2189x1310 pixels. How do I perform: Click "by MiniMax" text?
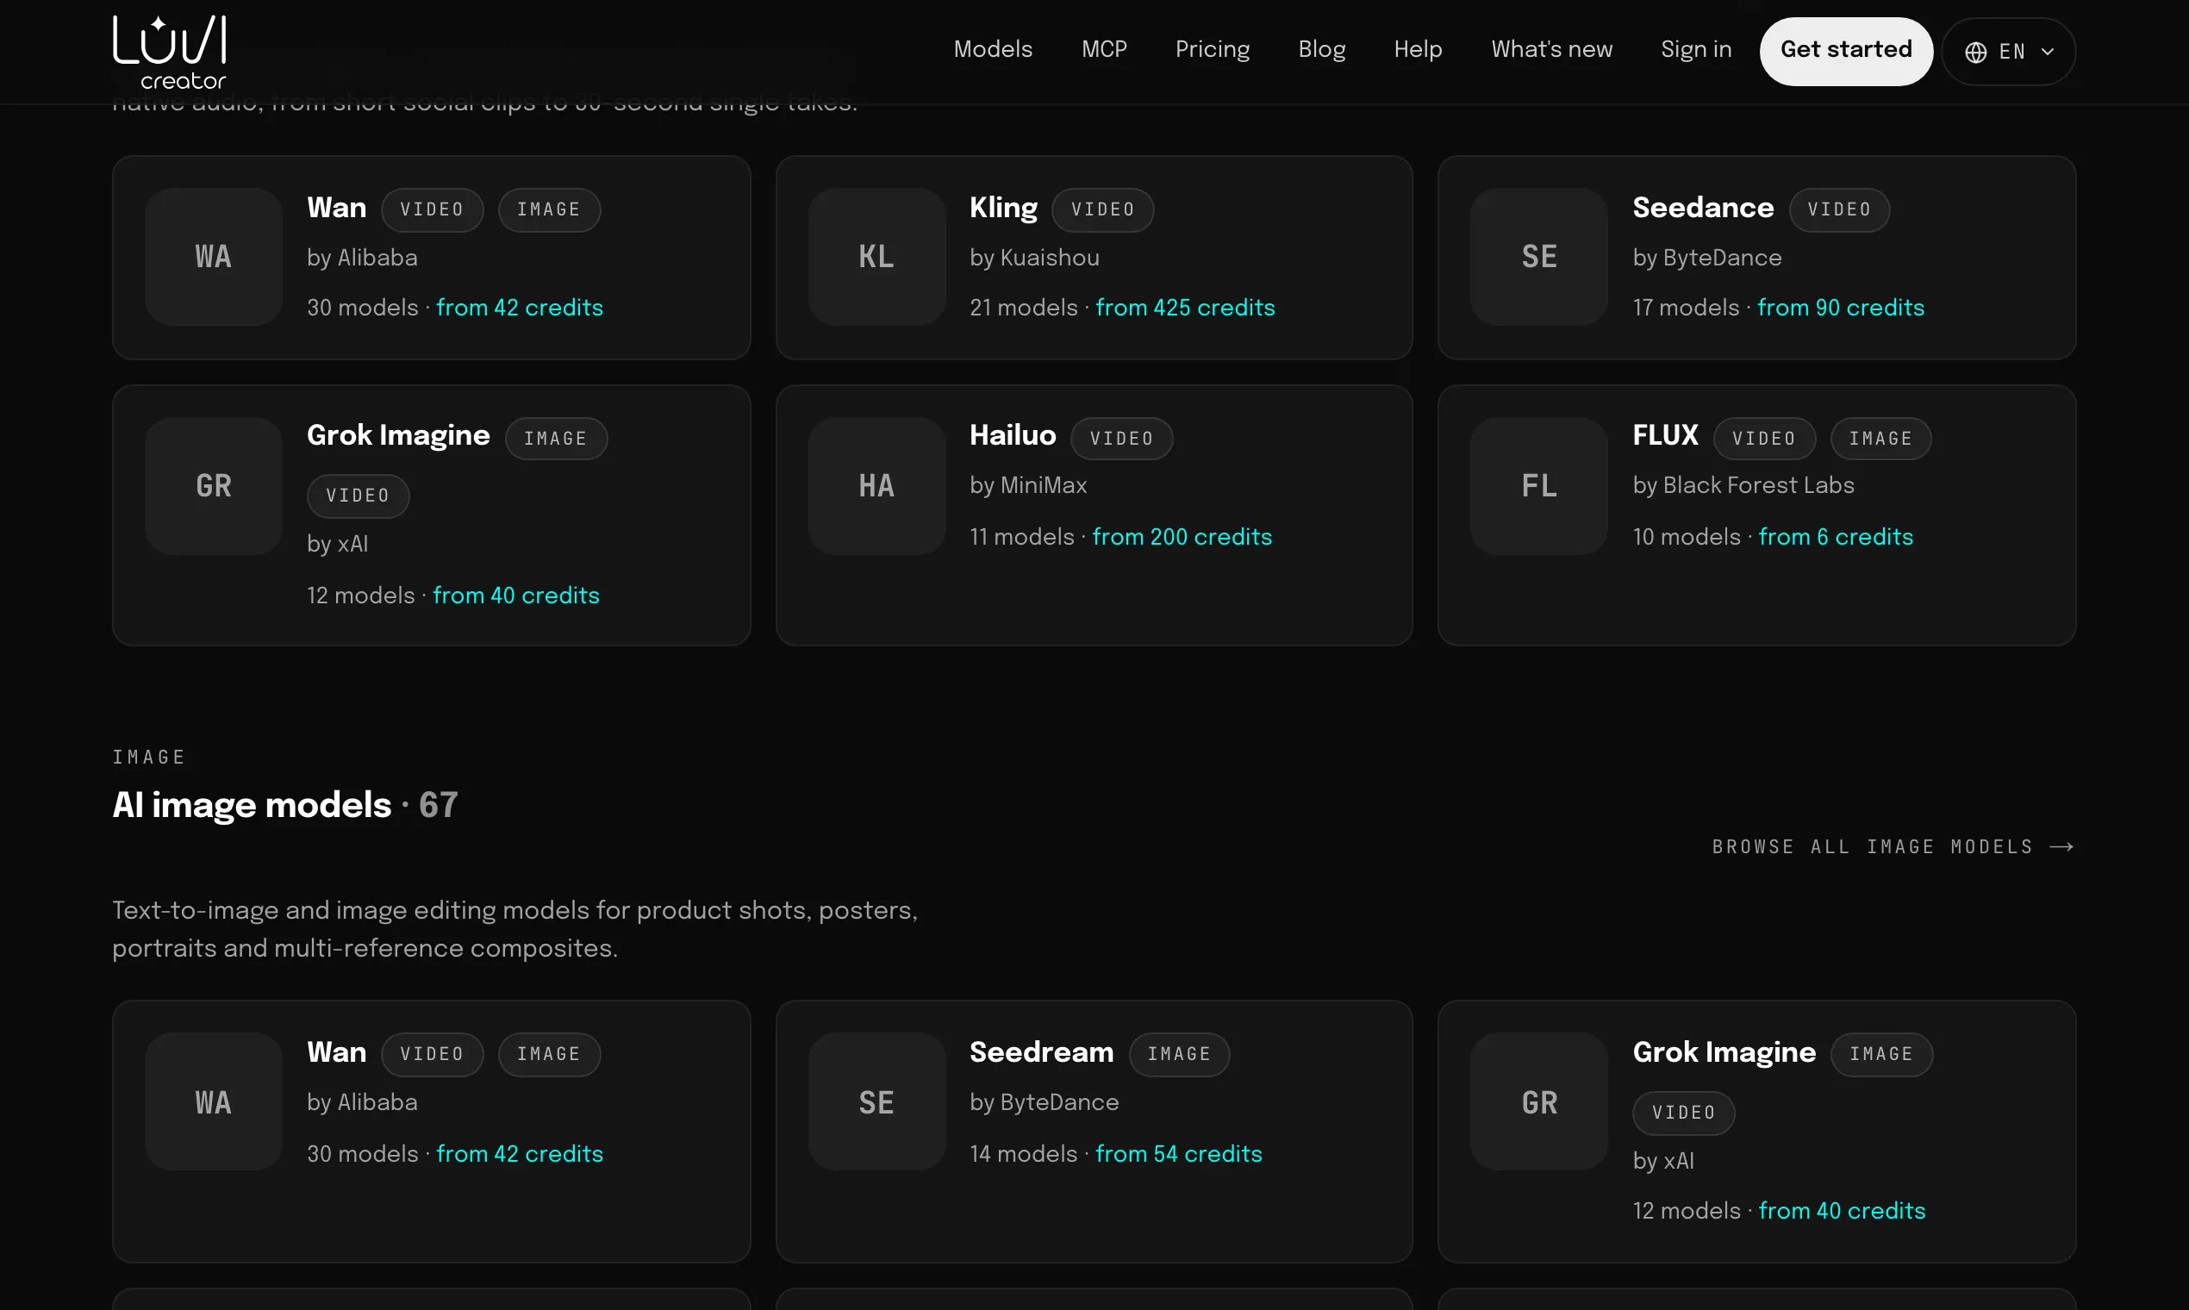[x=1028, y=485]
